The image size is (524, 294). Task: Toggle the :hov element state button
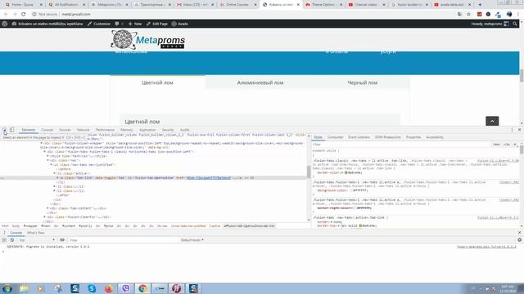[496, 145]
